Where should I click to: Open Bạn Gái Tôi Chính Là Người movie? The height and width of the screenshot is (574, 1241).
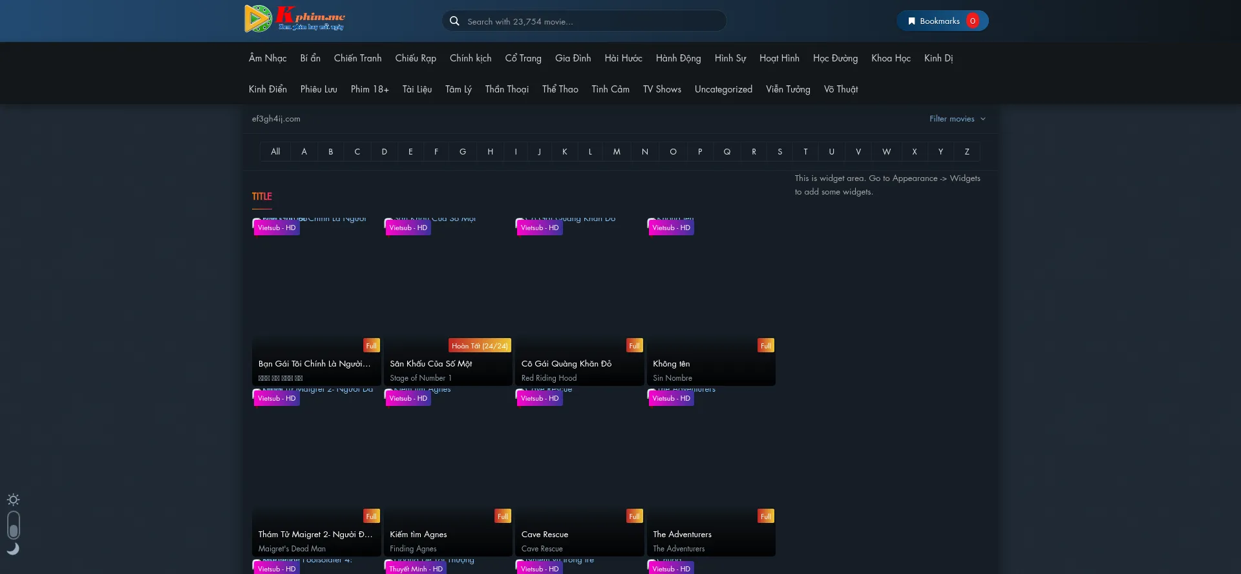pyautogui.click(x=315, y=364)
